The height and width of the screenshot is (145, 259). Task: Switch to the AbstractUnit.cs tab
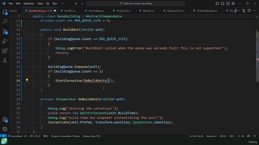pos(176,11)
